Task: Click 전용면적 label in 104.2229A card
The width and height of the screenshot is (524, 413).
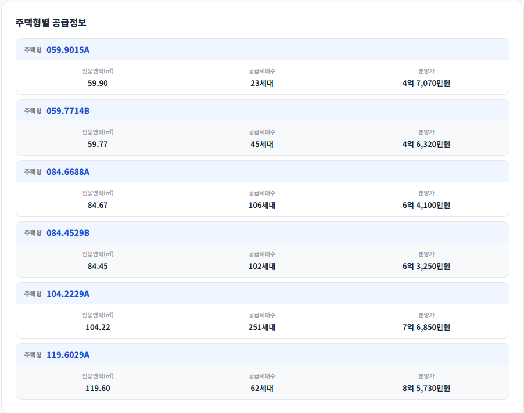Action: coord(98,315)
